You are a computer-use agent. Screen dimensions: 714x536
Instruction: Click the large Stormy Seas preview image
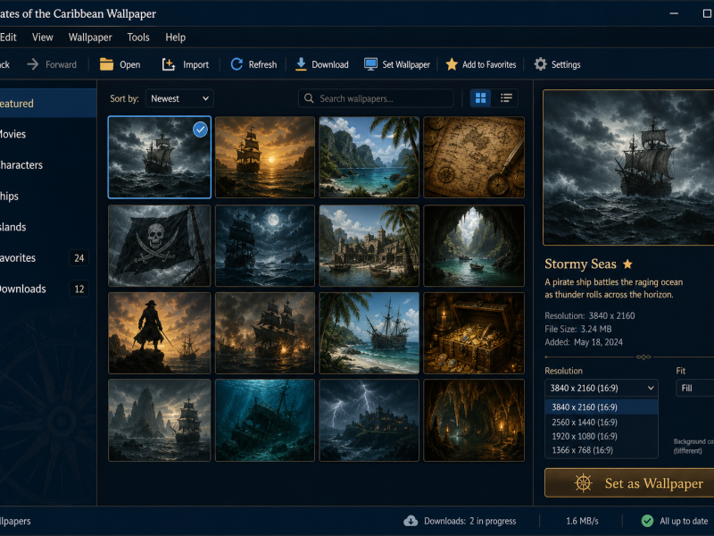[x=628, y=167]
